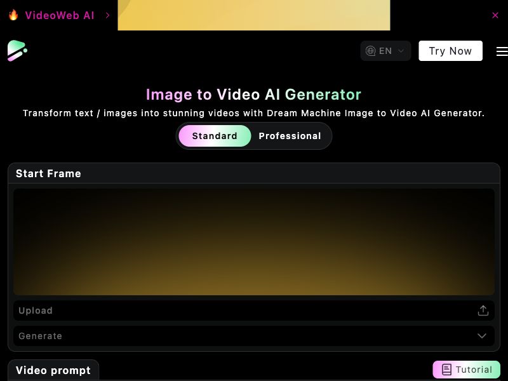The image size is (508, 381).
Task: Open the hamburger navigation menu
Action: point(502,51)
